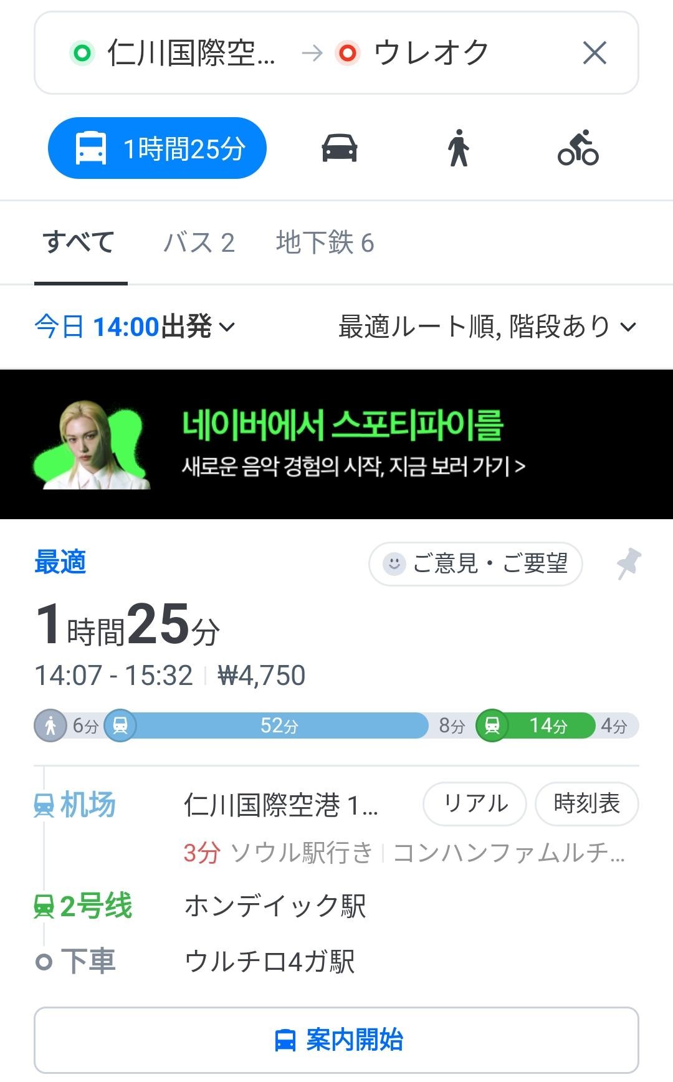This screenshot has height=1082, width=673.
Task: Switch to the 地下鉄 6 tab
Action: tap(325, 242)
